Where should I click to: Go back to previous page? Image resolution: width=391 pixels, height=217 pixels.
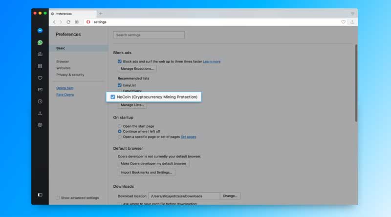(x=54, y=22)
